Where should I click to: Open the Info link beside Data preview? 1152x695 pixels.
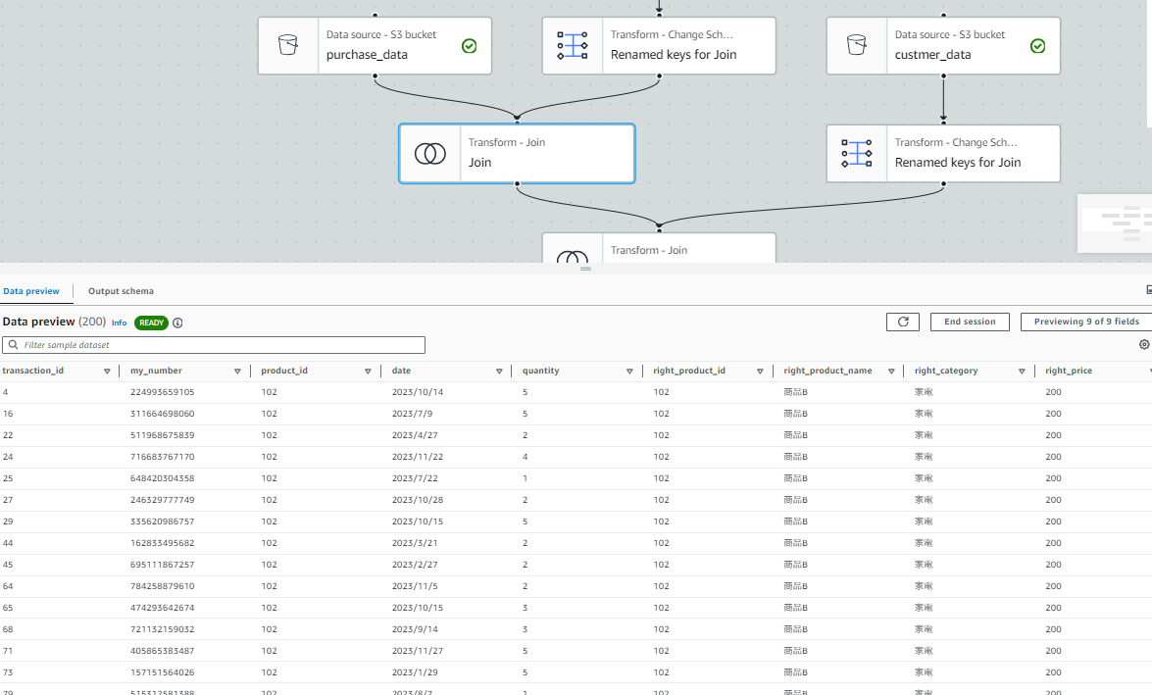click(119, 323)
